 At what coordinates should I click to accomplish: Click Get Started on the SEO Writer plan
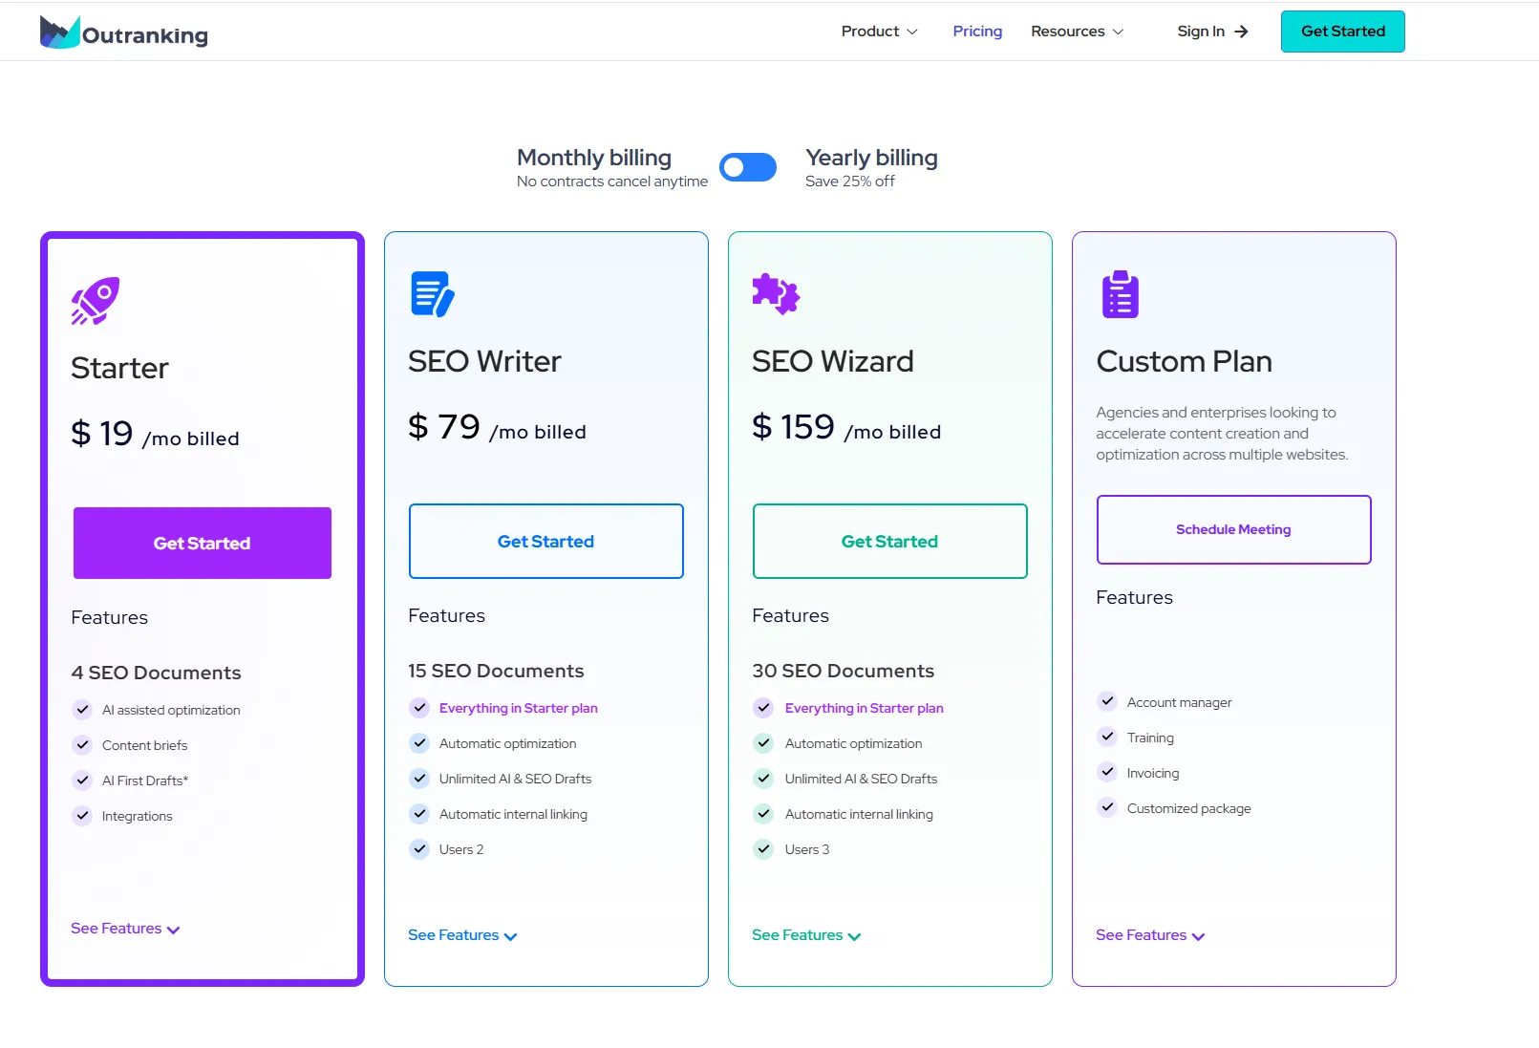[545, 541]
